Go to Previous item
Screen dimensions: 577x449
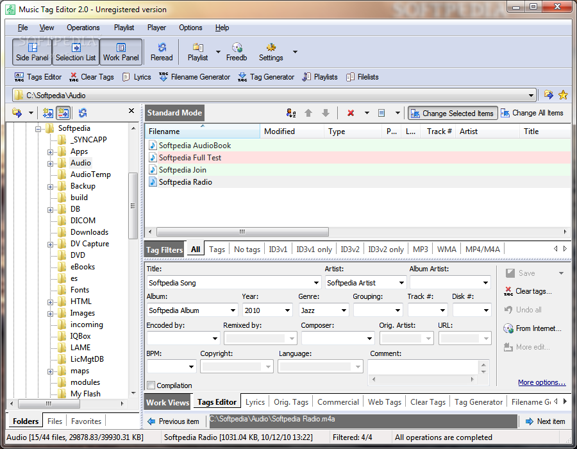(173, 422)
